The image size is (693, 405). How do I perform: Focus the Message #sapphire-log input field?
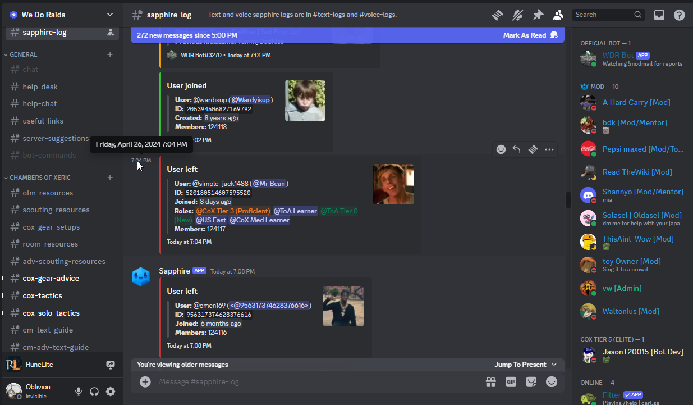point(317,382)
